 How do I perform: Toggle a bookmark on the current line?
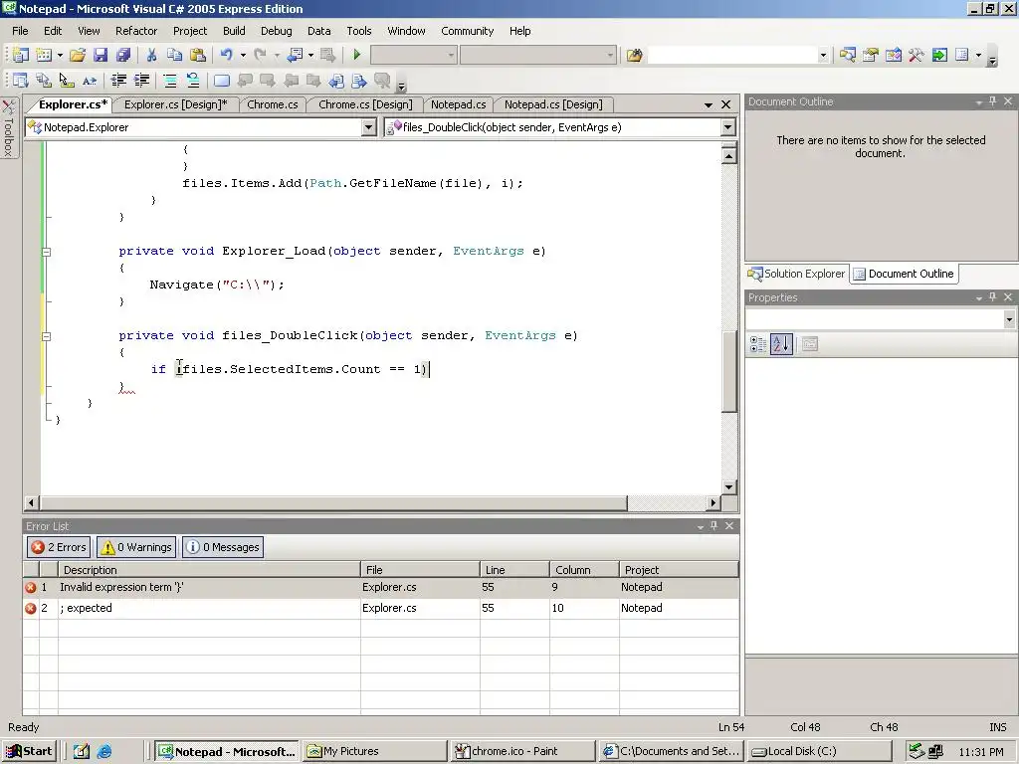point(222,81)
